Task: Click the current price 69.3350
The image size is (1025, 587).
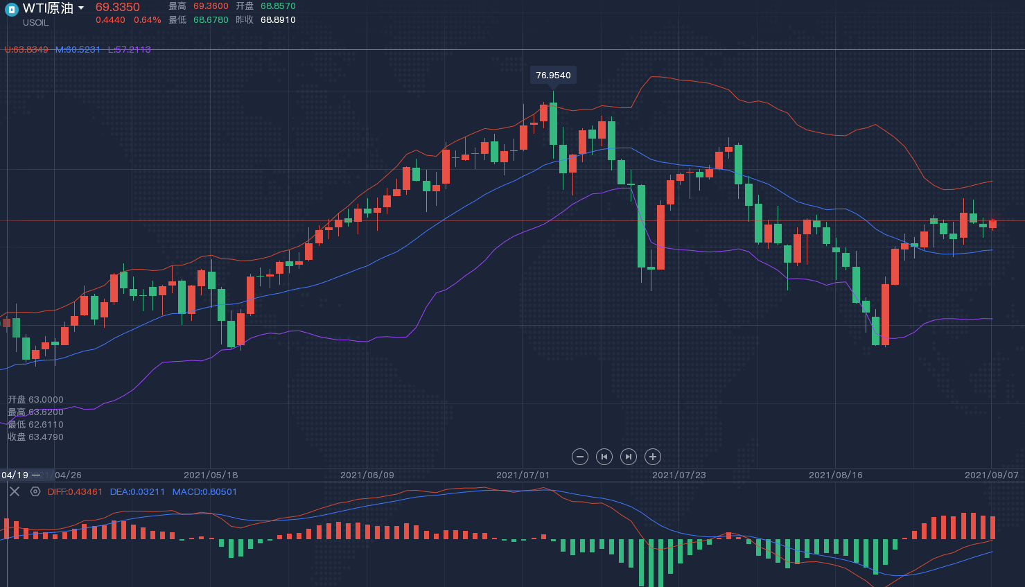Action: point(118,7)
